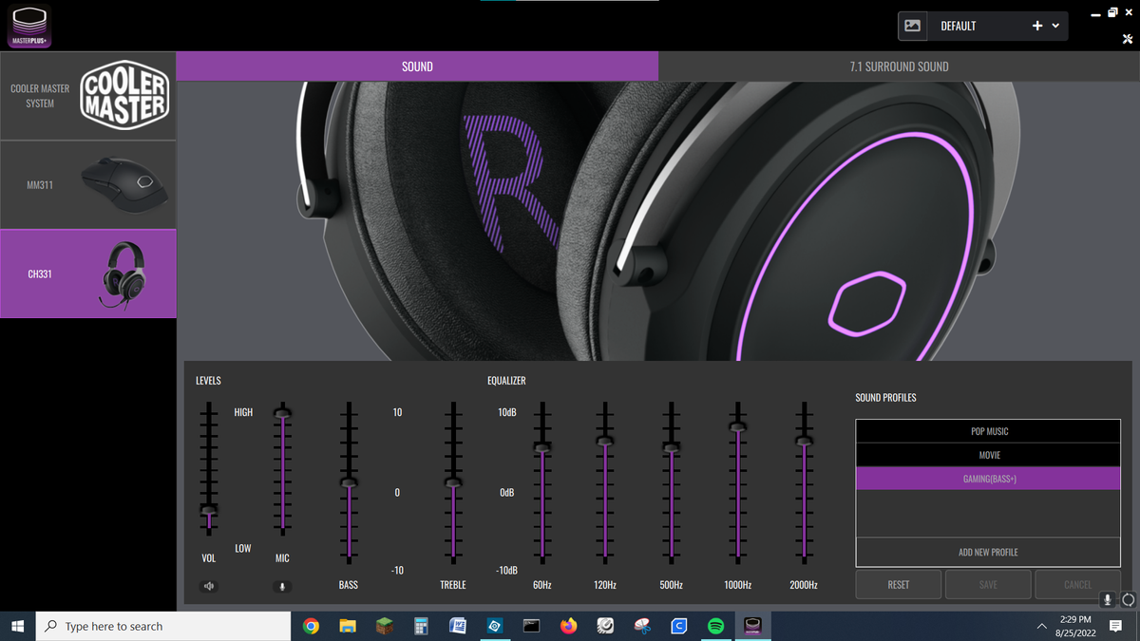Open Spotify from the taskbar
This screenshot has height=641, width=1140.
click(x=716, y=626)
